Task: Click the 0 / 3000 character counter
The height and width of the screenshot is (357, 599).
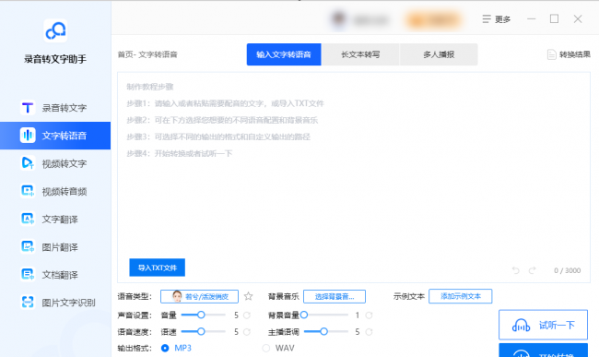Action: [x=568, y=270]
